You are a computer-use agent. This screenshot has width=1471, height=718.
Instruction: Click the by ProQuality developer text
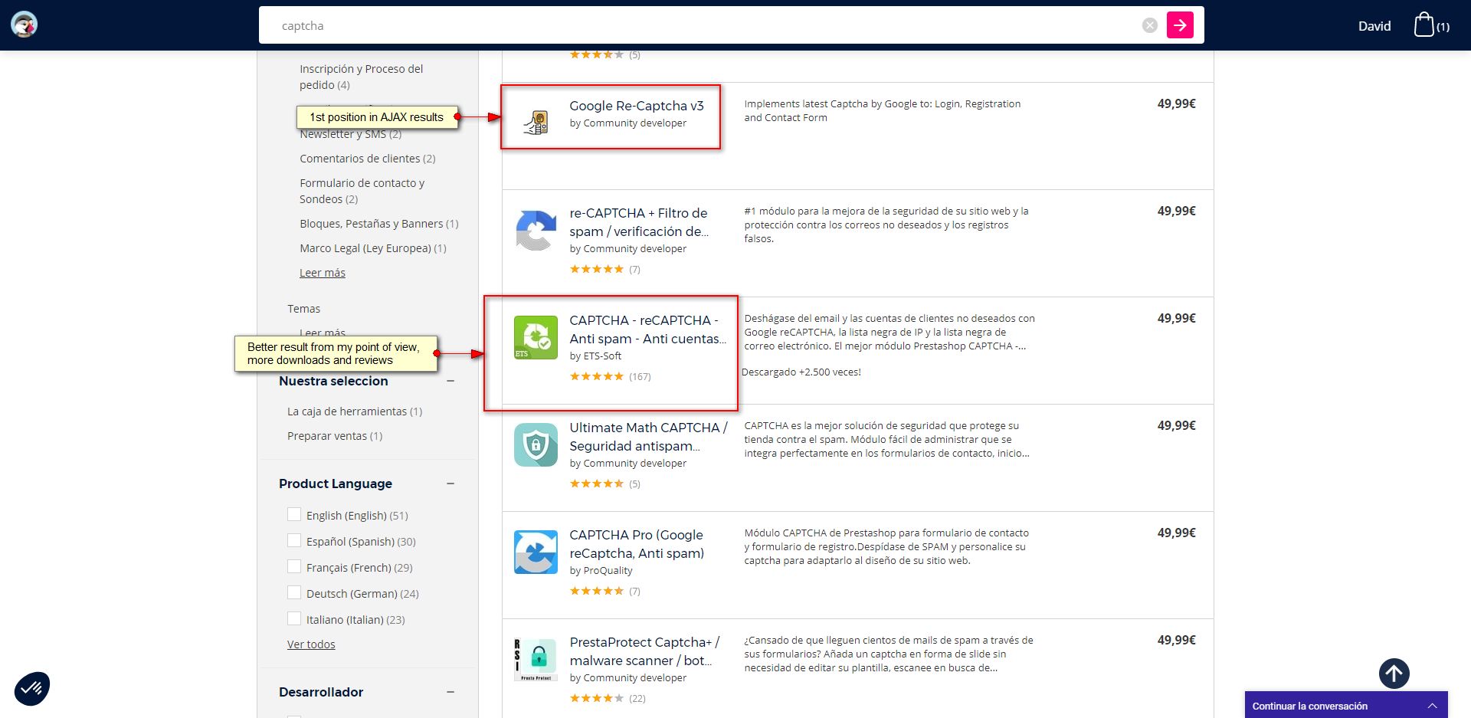tap(601, 571)
